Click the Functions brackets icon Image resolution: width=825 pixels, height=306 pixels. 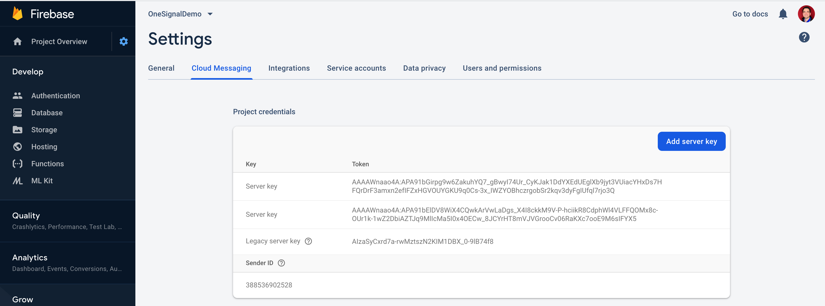(x=18, y=163)
